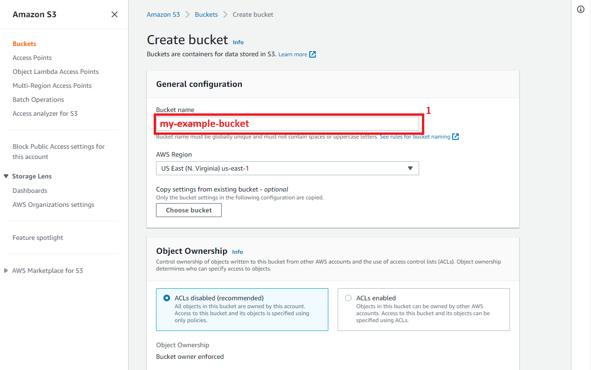Viewport: 591px width, 370px height.
Task: Open Batch Operations from the sidebar
Action: pyautogui.click(x=38, y=99)
